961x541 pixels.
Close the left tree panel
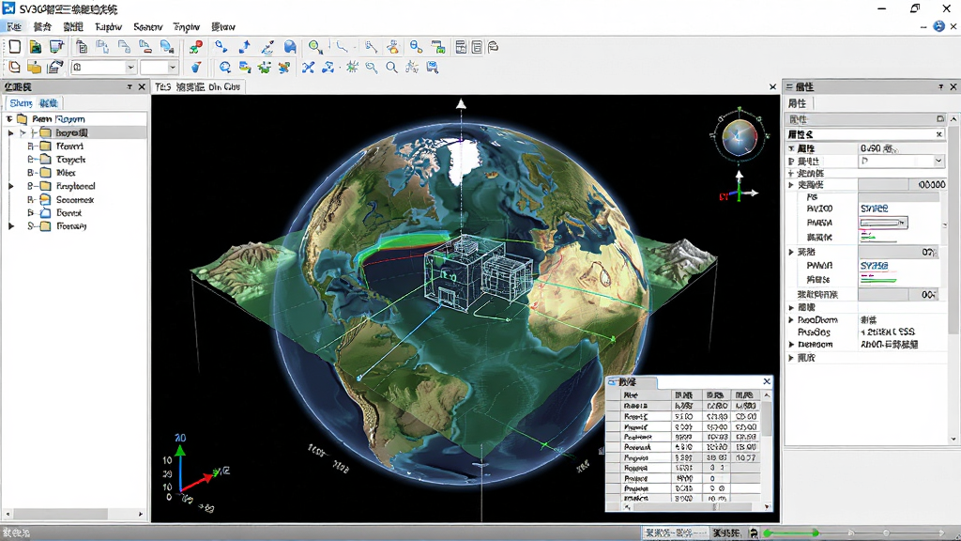(142, 87)
